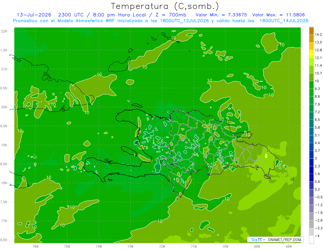Screen dimensions: 324x250
Task: Click the 71W longitude label
Action: click(194, 246)
